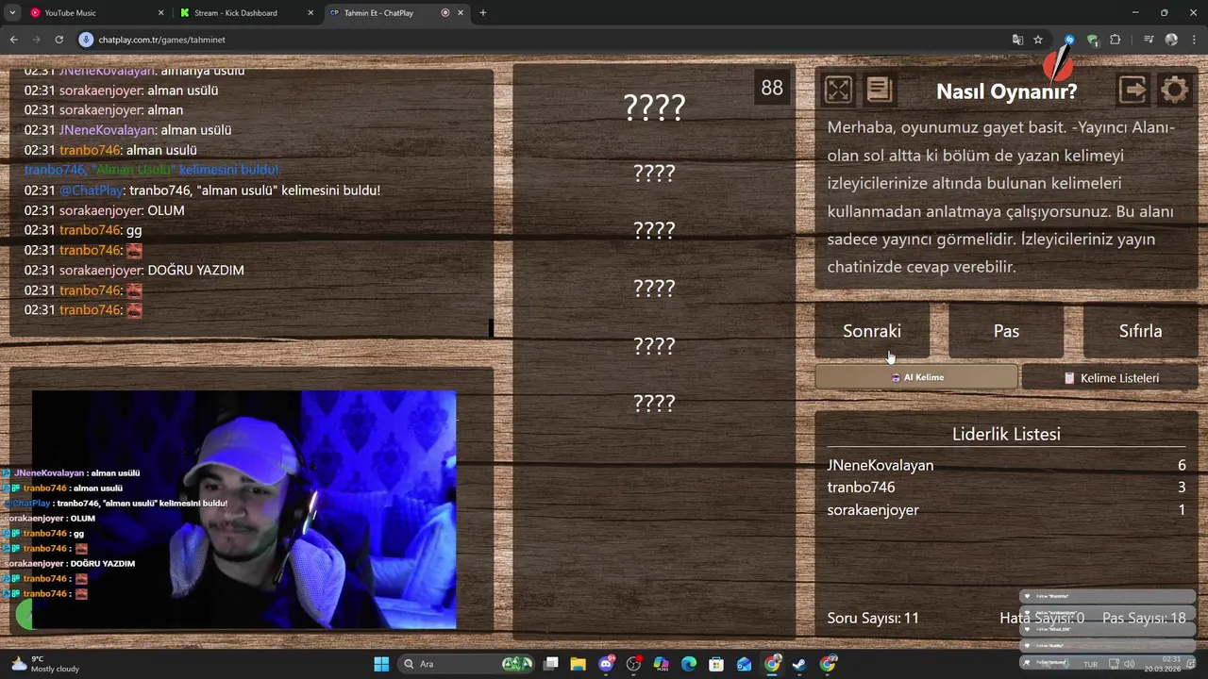Viewport: 1208px width, 679px height.
Task: Bookmark this page with the star
Action: point(1038,40)
